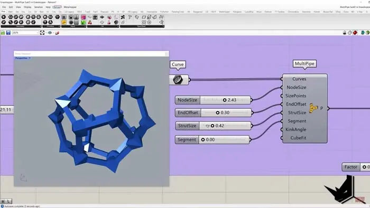Open the zoom percentage combo box
The image size is (370, 208).
coord(25,33)
